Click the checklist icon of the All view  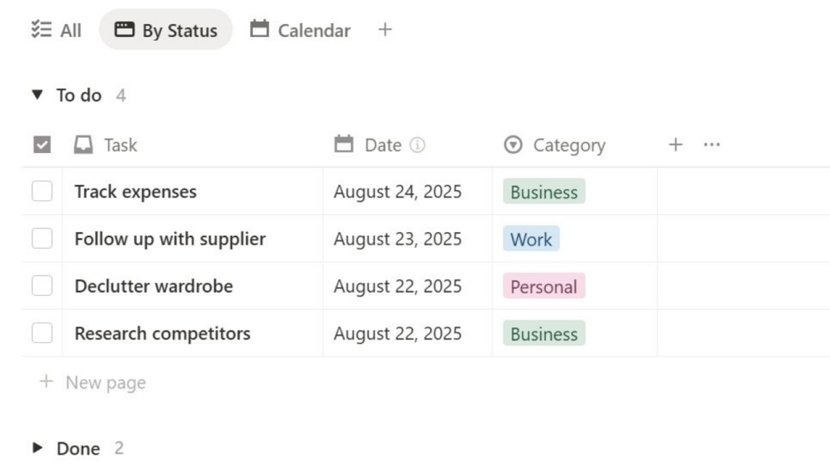coord(40,31)
